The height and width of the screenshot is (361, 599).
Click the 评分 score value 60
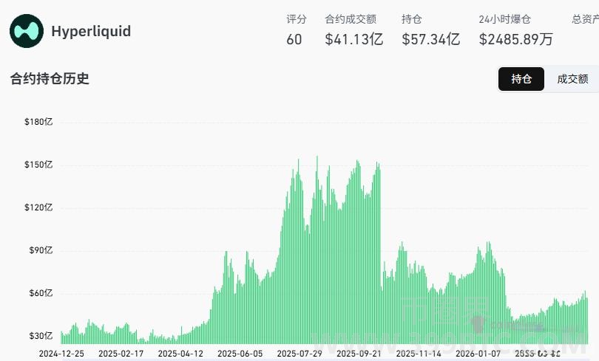pos(294,40)
